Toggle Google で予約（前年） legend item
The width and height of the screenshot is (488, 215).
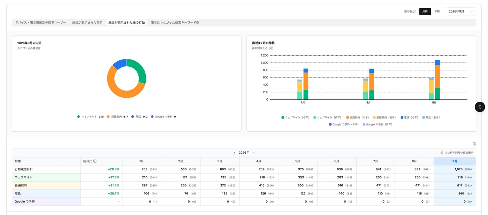378,124
